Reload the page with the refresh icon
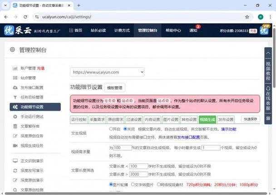The image size is (276, 195). coord(25,17)
